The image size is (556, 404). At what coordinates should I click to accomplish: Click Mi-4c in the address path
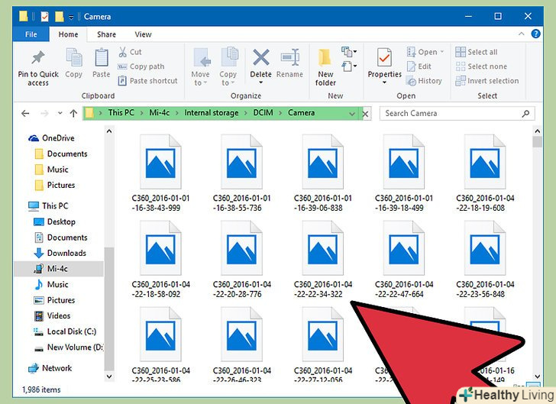pos(159,113)
